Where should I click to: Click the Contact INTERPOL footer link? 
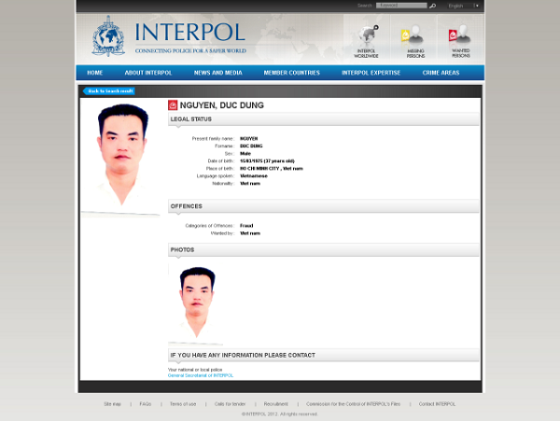pyautogui.click(x=437, y=404)
